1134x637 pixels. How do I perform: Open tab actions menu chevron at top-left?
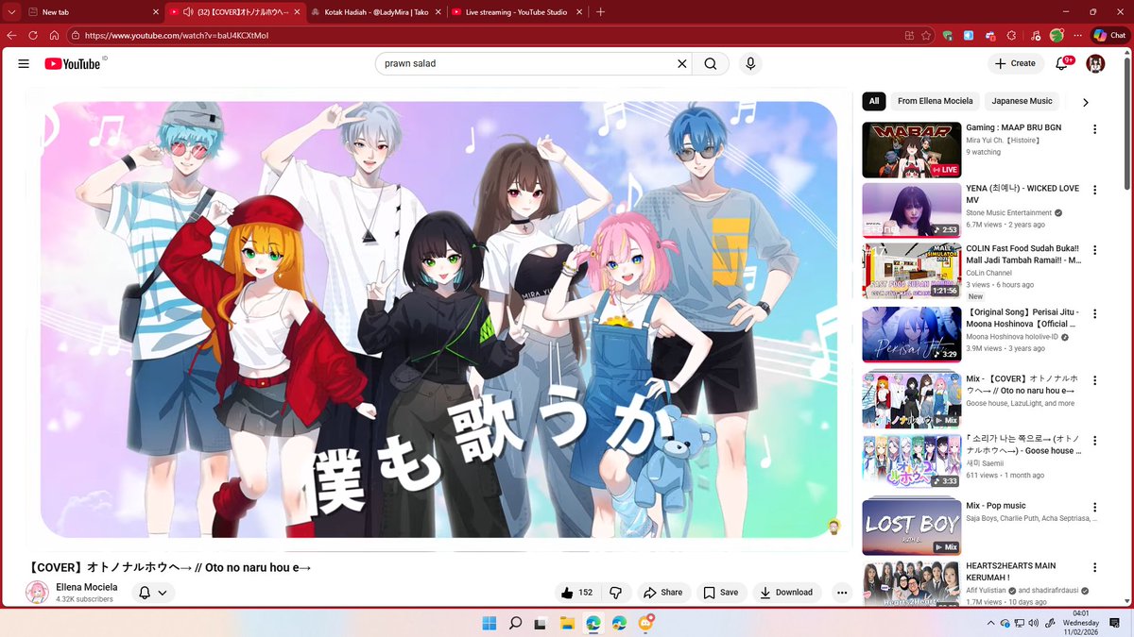point(10,11)
